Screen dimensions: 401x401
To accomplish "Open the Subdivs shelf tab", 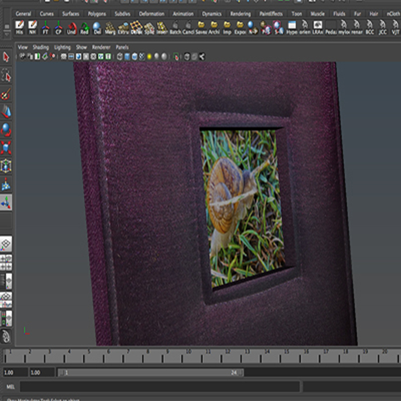I will (122, 14).
